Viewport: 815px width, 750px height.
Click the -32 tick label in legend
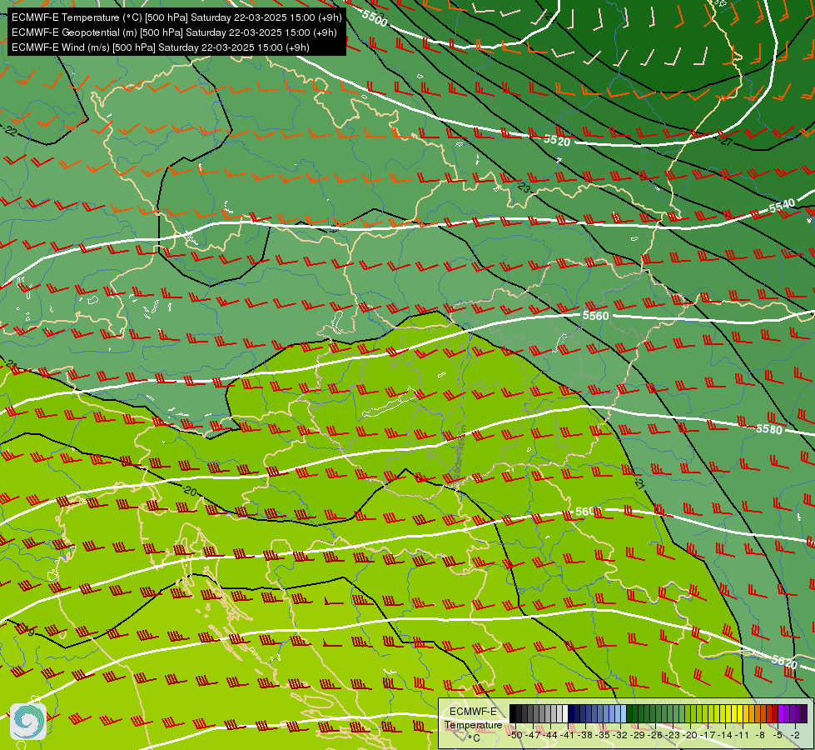[620, 735]
